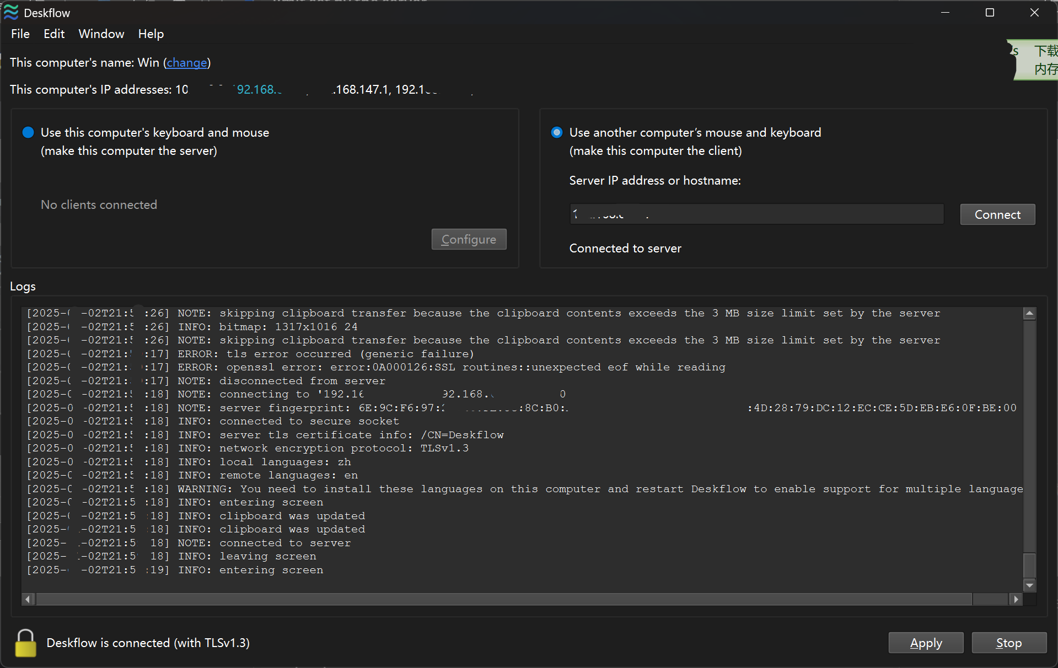Click the change computer name link
The image size is (1058, 668).
(x=187, y=62)
